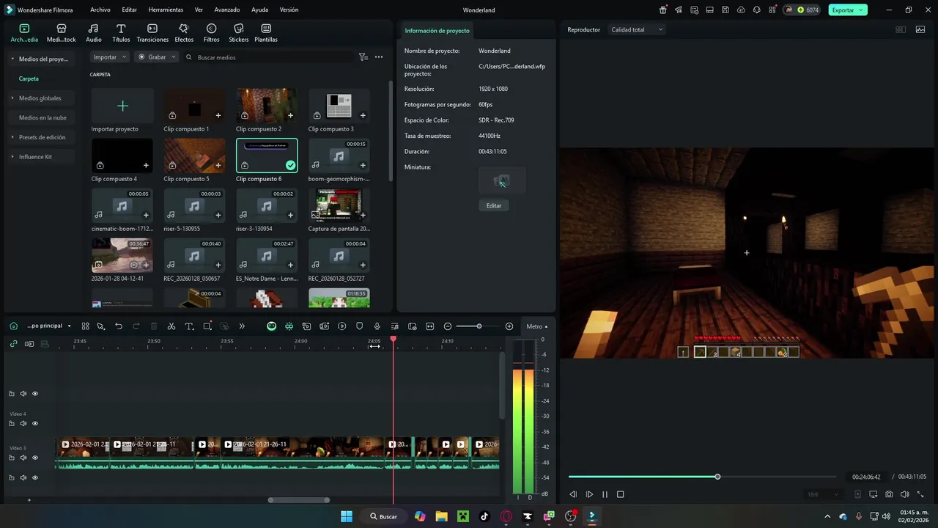938x528 pixels.
Task: Mute the Vídeo 4 track
Action: tap(23, 423)
